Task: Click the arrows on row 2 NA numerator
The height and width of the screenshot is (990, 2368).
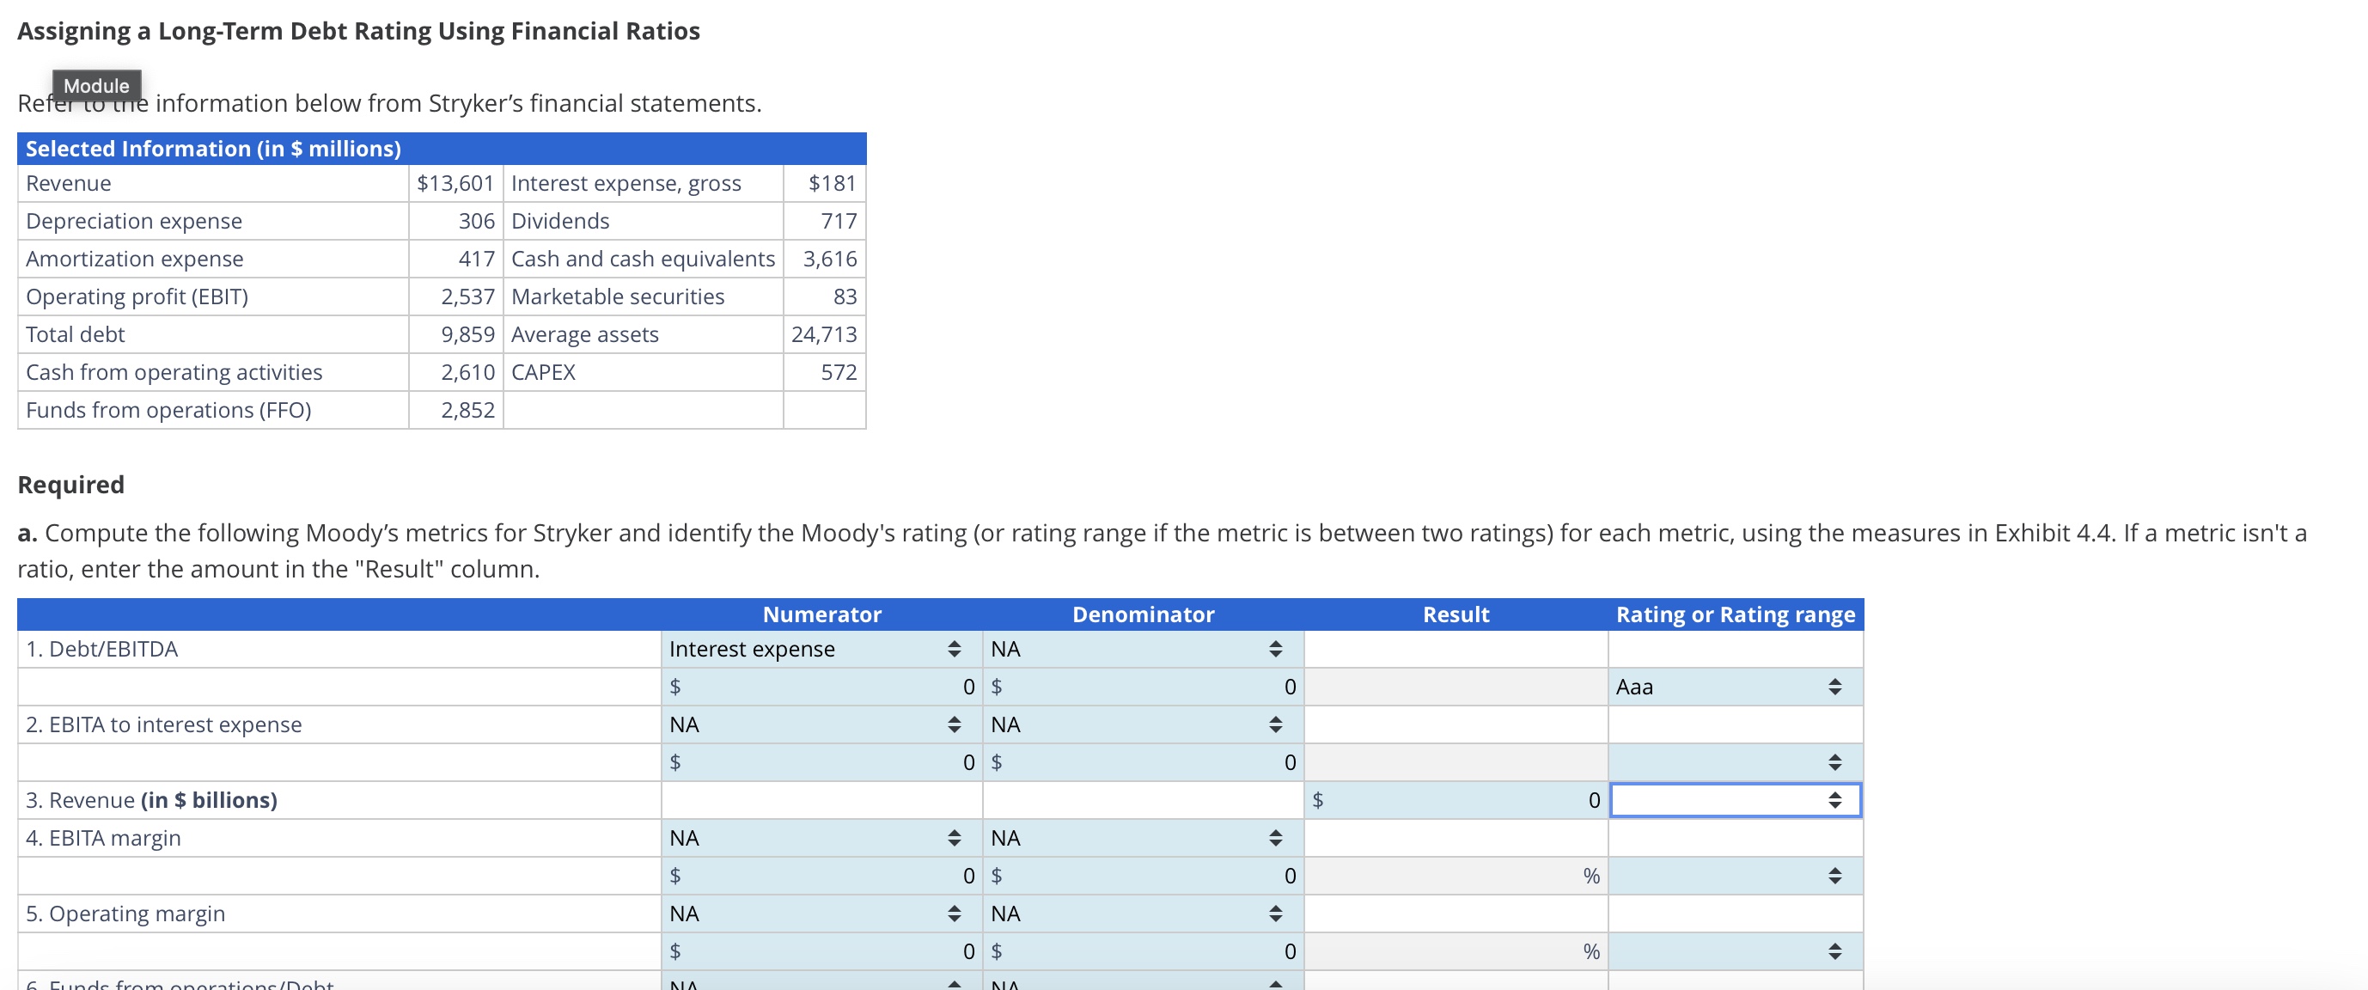Action: 953,724
